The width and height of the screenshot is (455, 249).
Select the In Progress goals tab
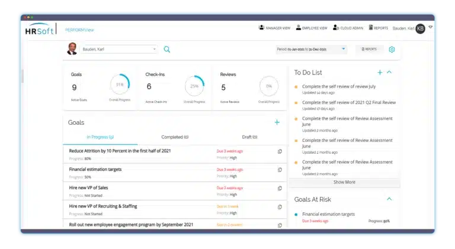tap(100, 137)
